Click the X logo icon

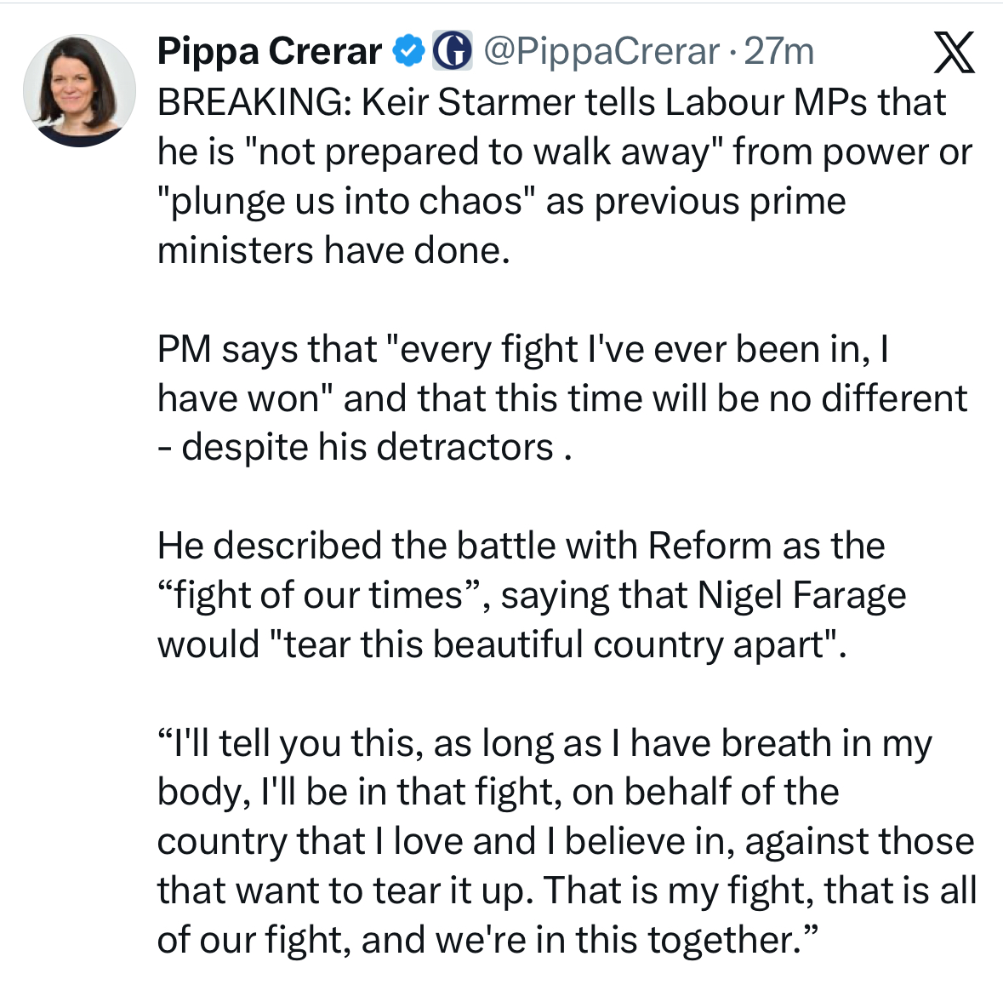(x=954, y=54)
